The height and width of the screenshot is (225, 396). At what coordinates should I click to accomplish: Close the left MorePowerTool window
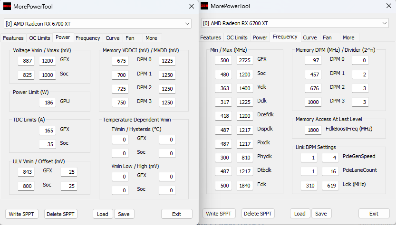(x=192, y=6)
